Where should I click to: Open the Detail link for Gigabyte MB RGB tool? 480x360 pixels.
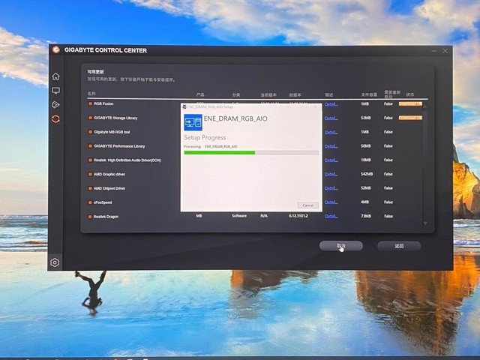pos(331,132)
